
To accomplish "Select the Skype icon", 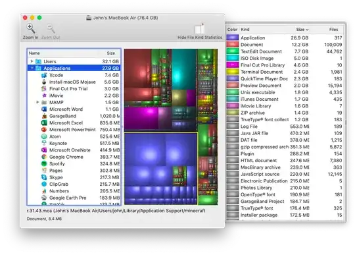I will pos(44,177).
